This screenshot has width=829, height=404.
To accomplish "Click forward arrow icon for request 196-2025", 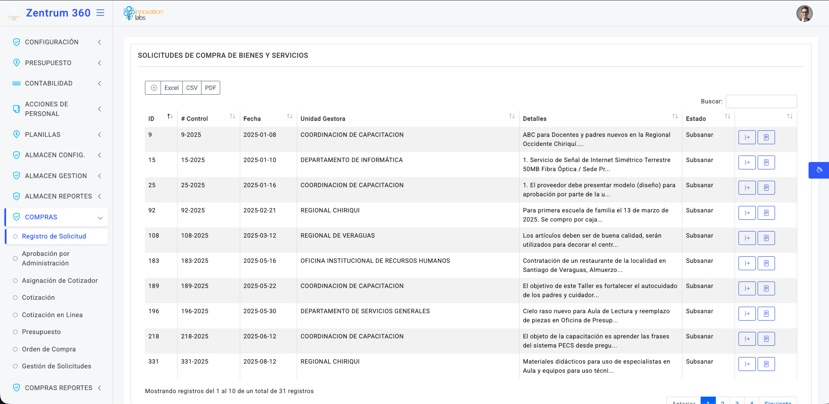I will [747, 314].
